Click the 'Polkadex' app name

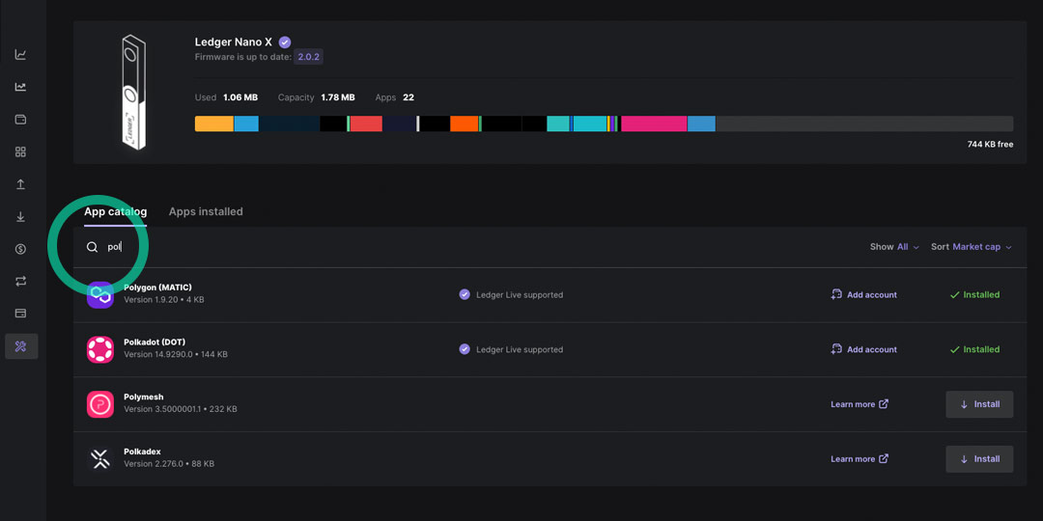[142, 452]
